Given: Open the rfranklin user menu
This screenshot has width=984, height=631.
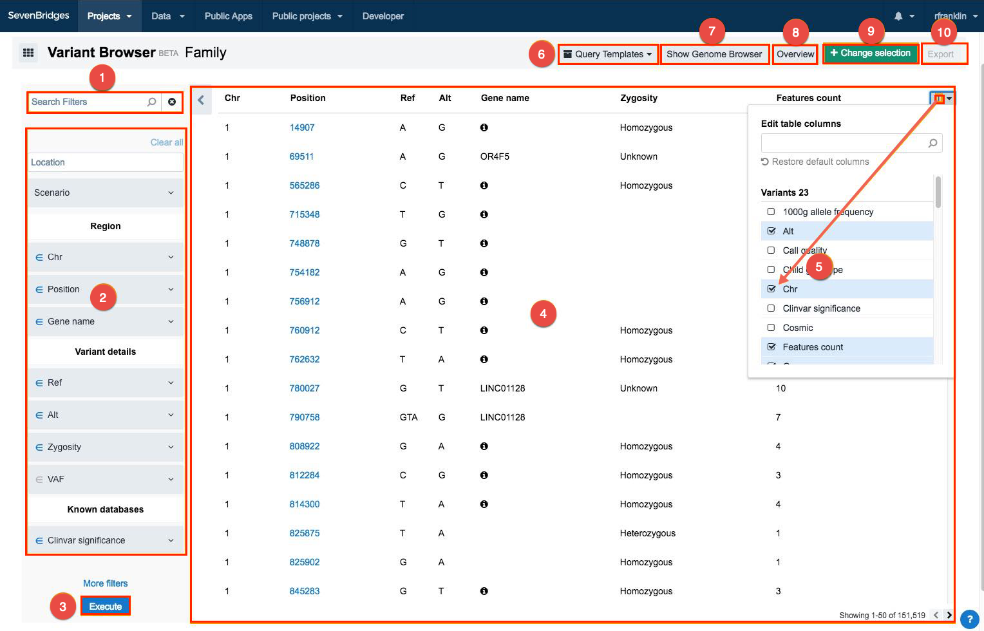Looking at the screenshot, I should (x=956, y=16).
